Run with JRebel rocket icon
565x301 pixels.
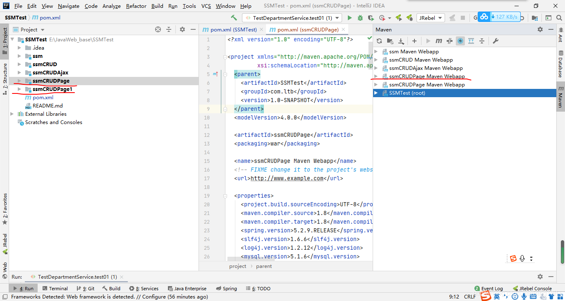tap(399, 18)
